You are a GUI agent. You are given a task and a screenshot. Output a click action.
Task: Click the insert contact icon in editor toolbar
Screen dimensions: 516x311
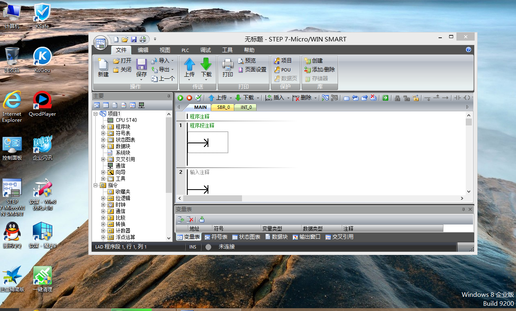458,98
